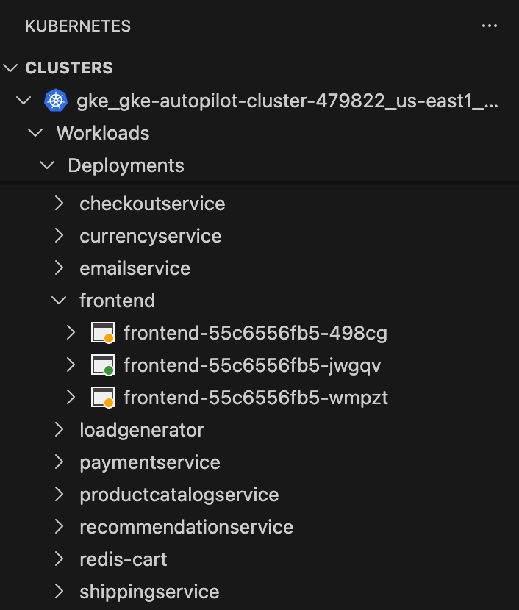Click the Kubernetes cluster helm icon
This screenshot has height=610, width=519.
[56, 101]
